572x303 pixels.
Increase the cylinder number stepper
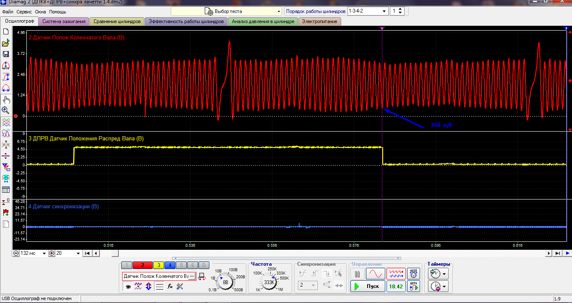pyautogui.click(x=400, y=9)
